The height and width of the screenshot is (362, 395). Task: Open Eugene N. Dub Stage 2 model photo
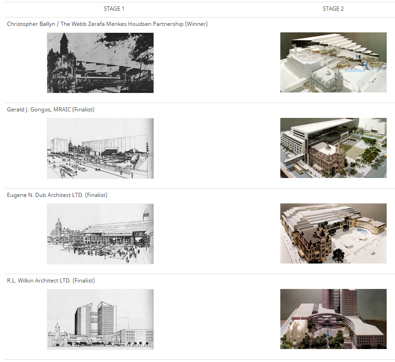333,233
